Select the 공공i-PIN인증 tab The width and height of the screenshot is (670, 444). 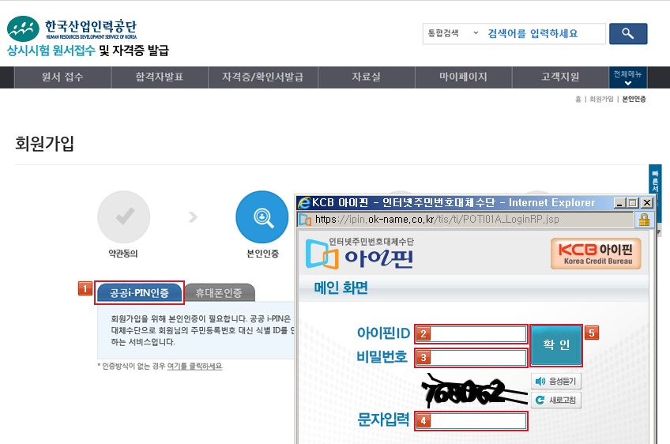pos(140,293)
